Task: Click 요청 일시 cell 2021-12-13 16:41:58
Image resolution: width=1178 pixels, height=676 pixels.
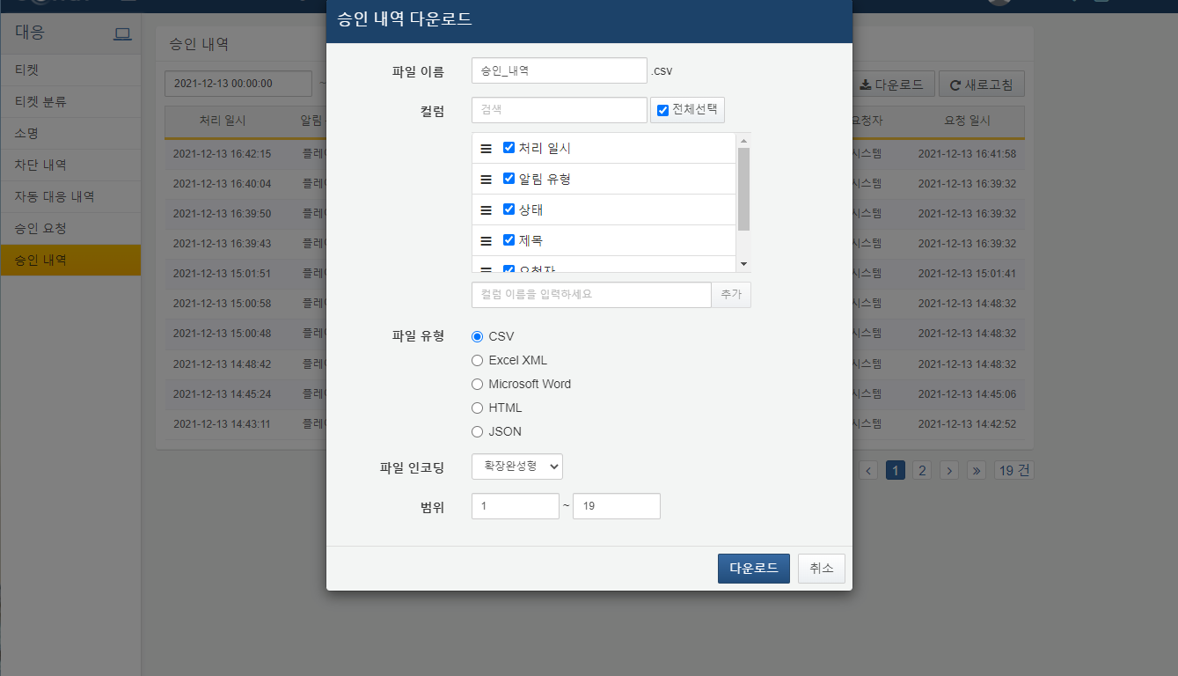Action: 967,154
